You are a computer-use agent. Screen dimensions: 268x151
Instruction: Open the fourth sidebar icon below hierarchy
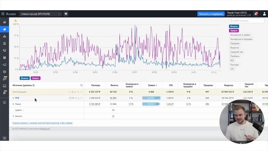(x=5, y=44)
